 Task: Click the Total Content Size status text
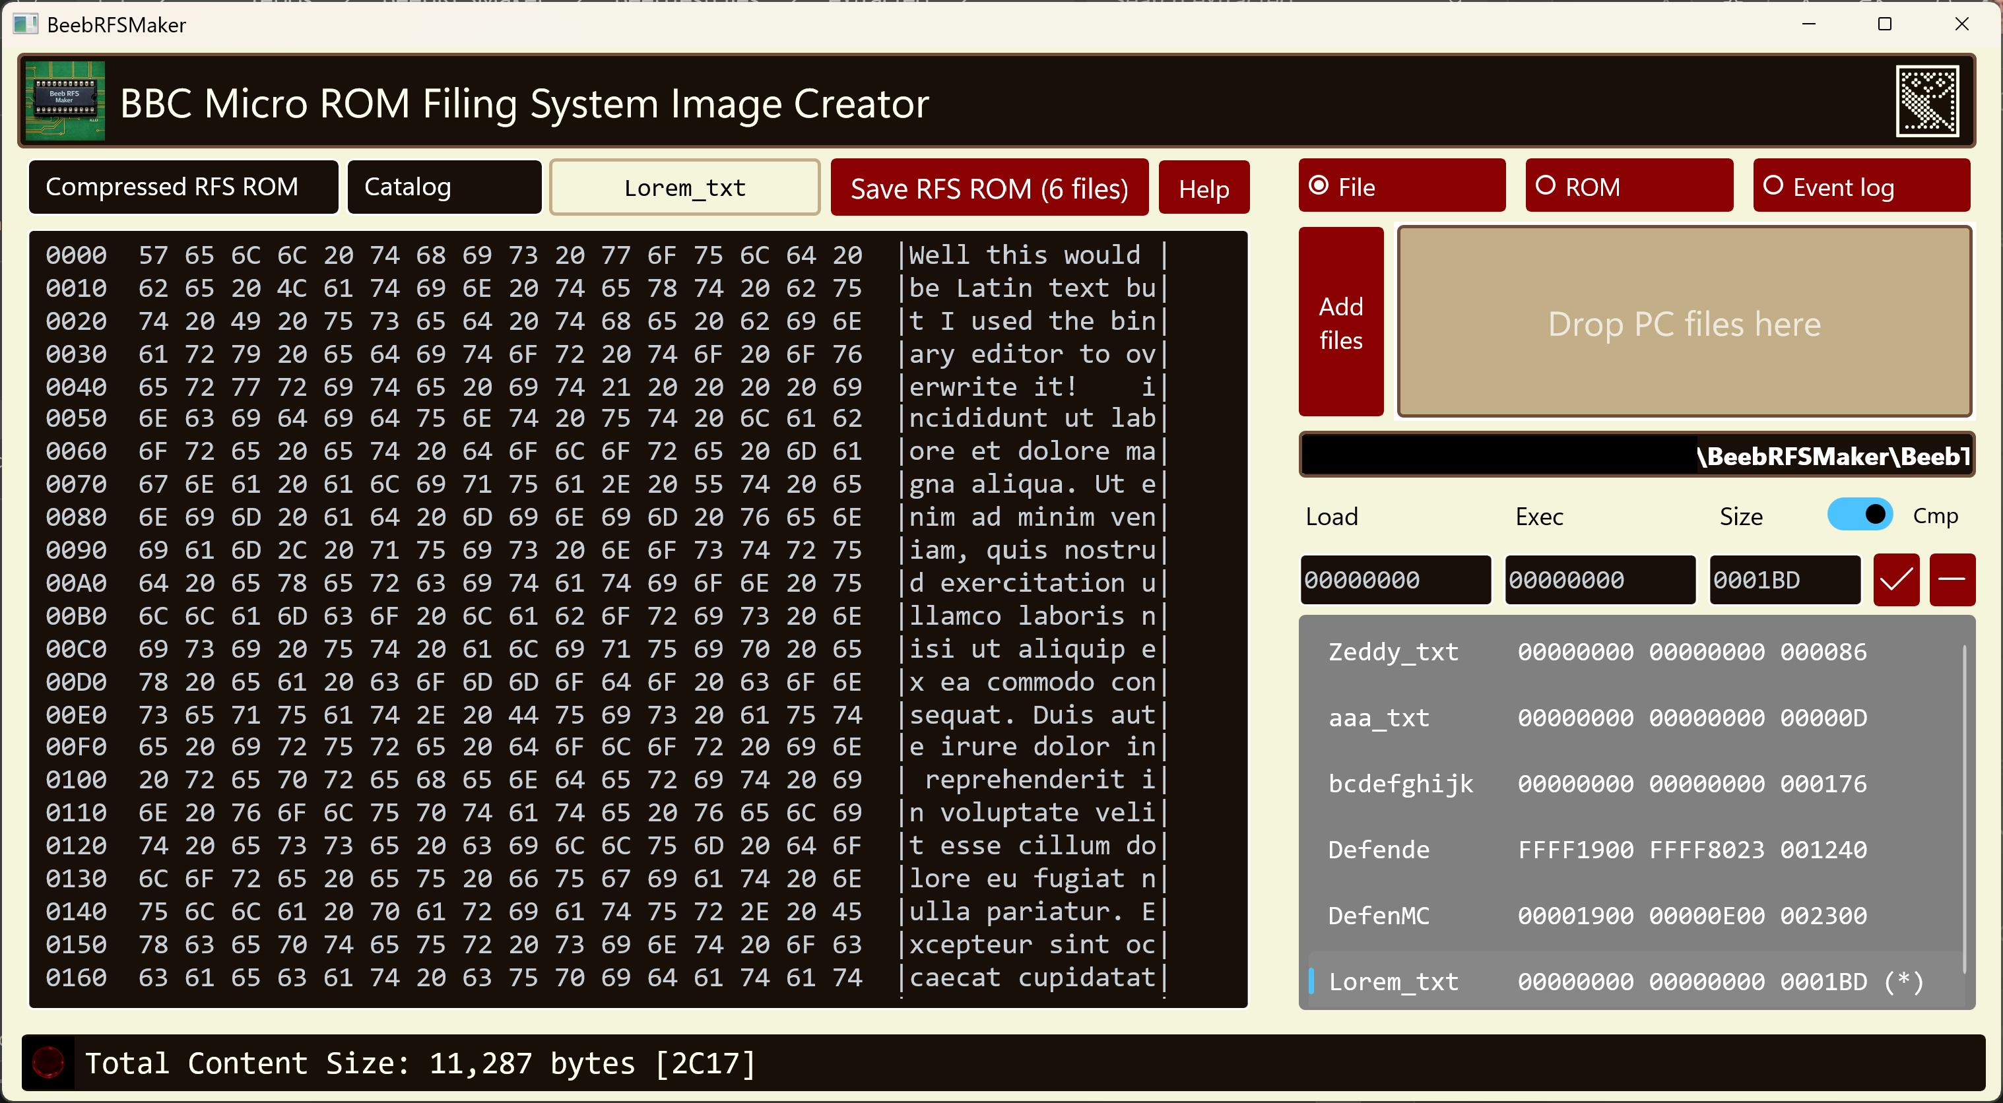[420, 1063]
